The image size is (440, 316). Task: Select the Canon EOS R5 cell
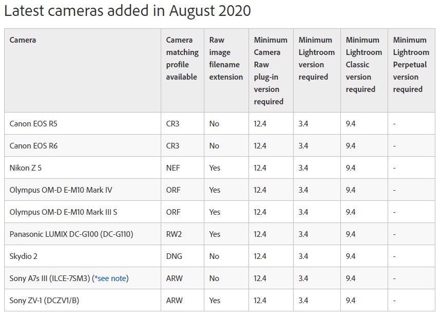(37, 124)
